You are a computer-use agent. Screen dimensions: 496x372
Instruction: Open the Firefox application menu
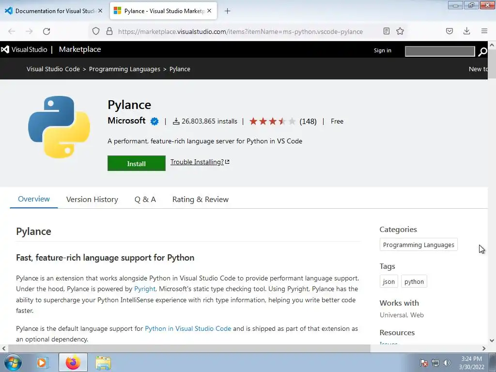[484, 31]
